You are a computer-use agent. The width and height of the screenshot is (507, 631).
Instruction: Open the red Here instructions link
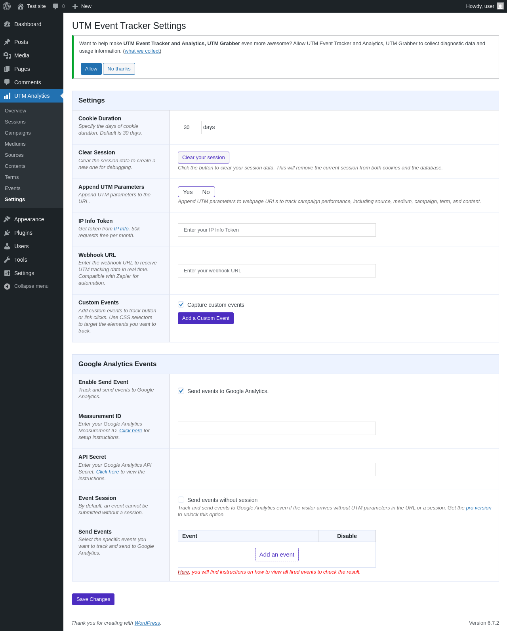pos(183,572)
